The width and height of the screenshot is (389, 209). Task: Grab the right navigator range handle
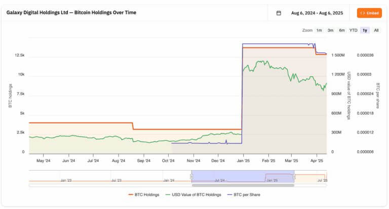tap(294, 177)
